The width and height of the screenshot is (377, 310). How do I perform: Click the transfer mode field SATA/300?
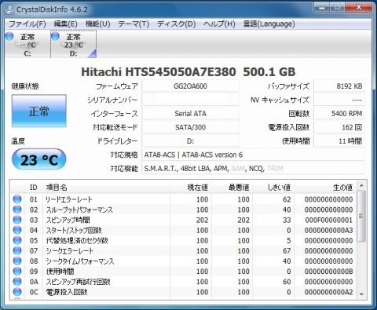coord(190,127)
